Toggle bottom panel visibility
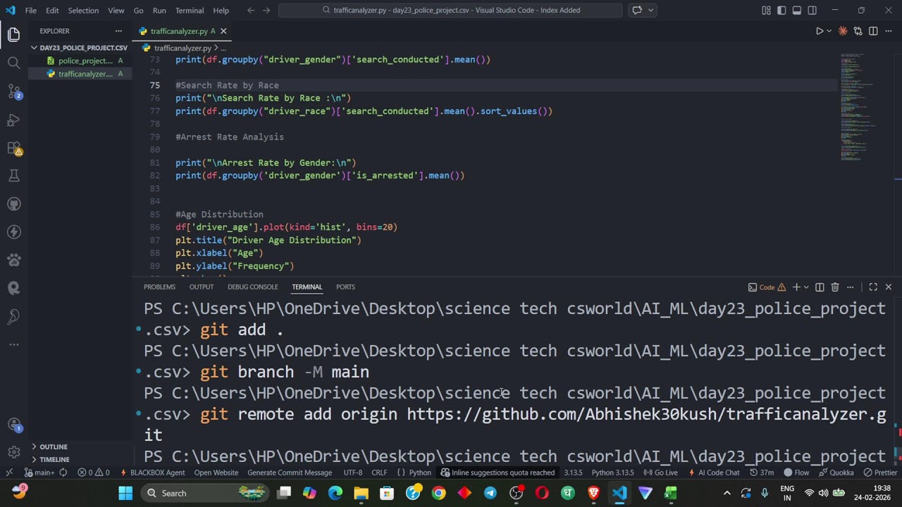The height and width of the screenshot is (507, 902). [797, 11]
